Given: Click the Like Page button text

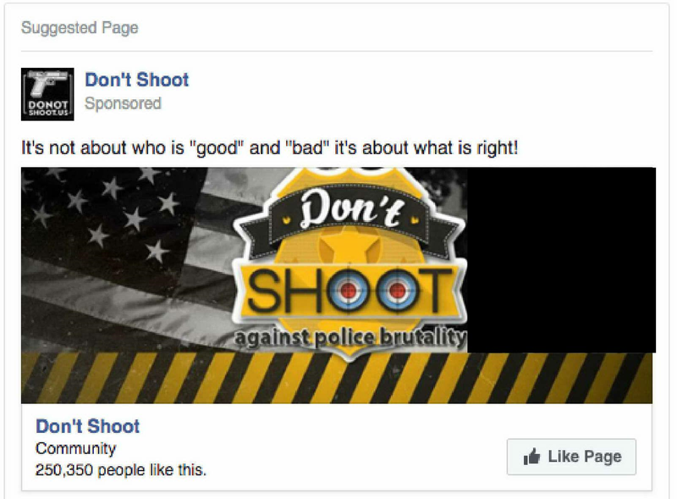Looking at the screenshot, I should click(x=585, y=456).
